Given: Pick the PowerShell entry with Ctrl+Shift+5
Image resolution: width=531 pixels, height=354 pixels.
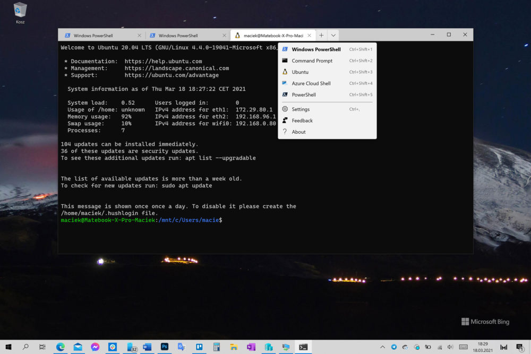Looking at the screenshot, I should pos(327,95).
